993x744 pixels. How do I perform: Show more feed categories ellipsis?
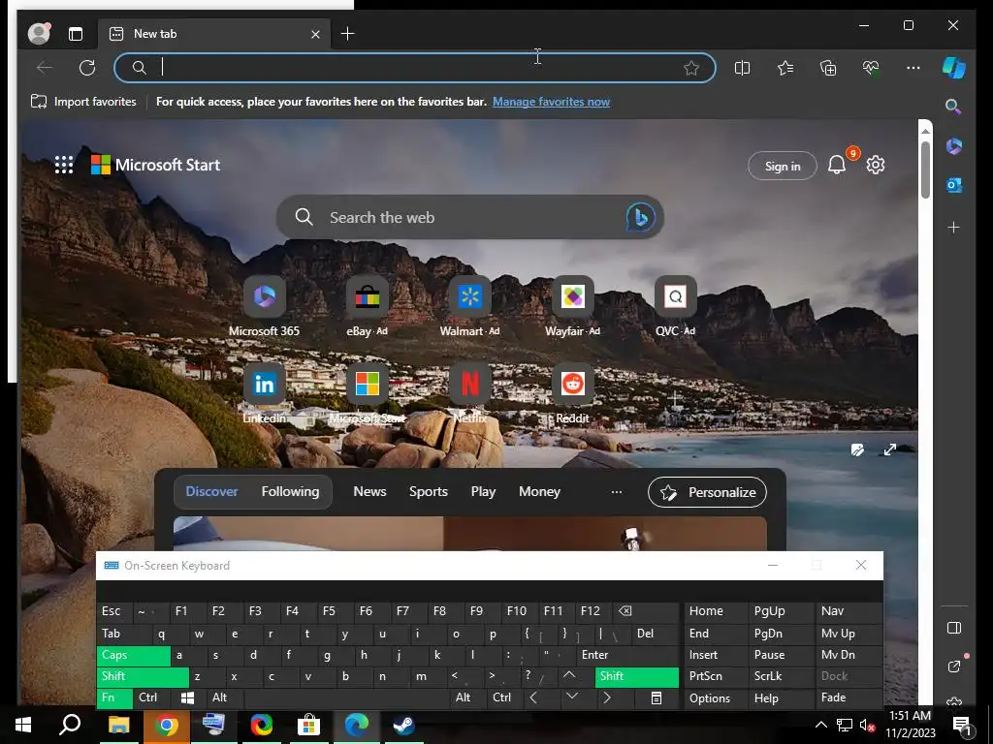(x=616, y=491)
